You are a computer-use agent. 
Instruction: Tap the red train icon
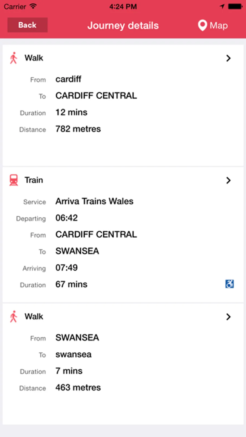pos(14,180)
